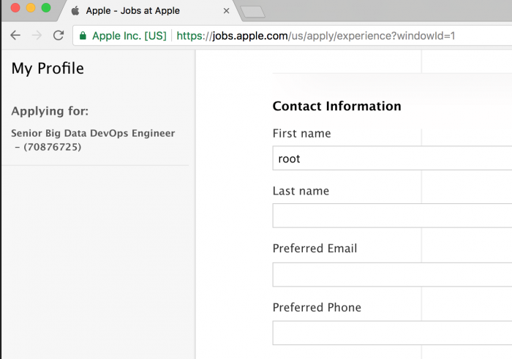This screenshot has width=512, height=359.
Task: Click the Applying for: label
Action: (50, 111)
